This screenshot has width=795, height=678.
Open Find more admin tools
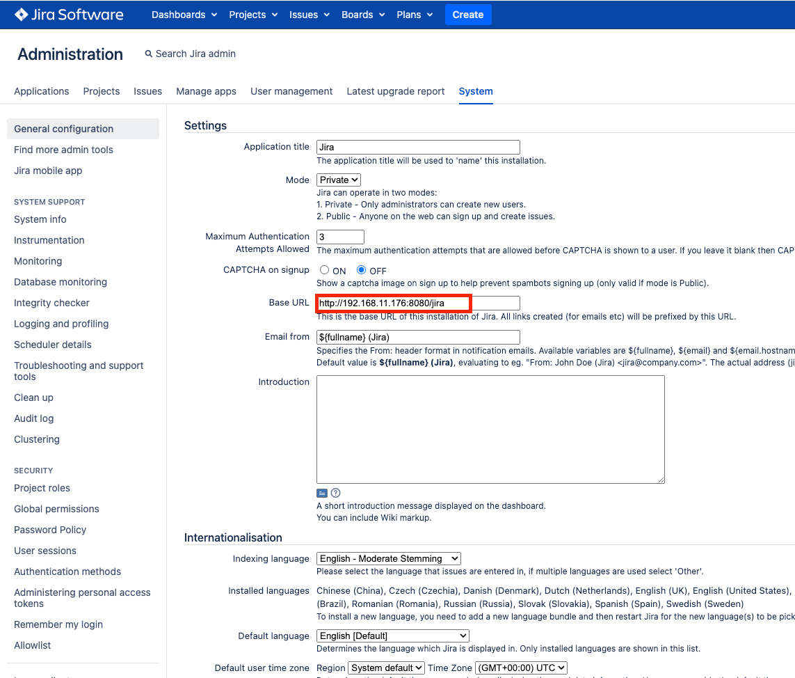point(63,150)
